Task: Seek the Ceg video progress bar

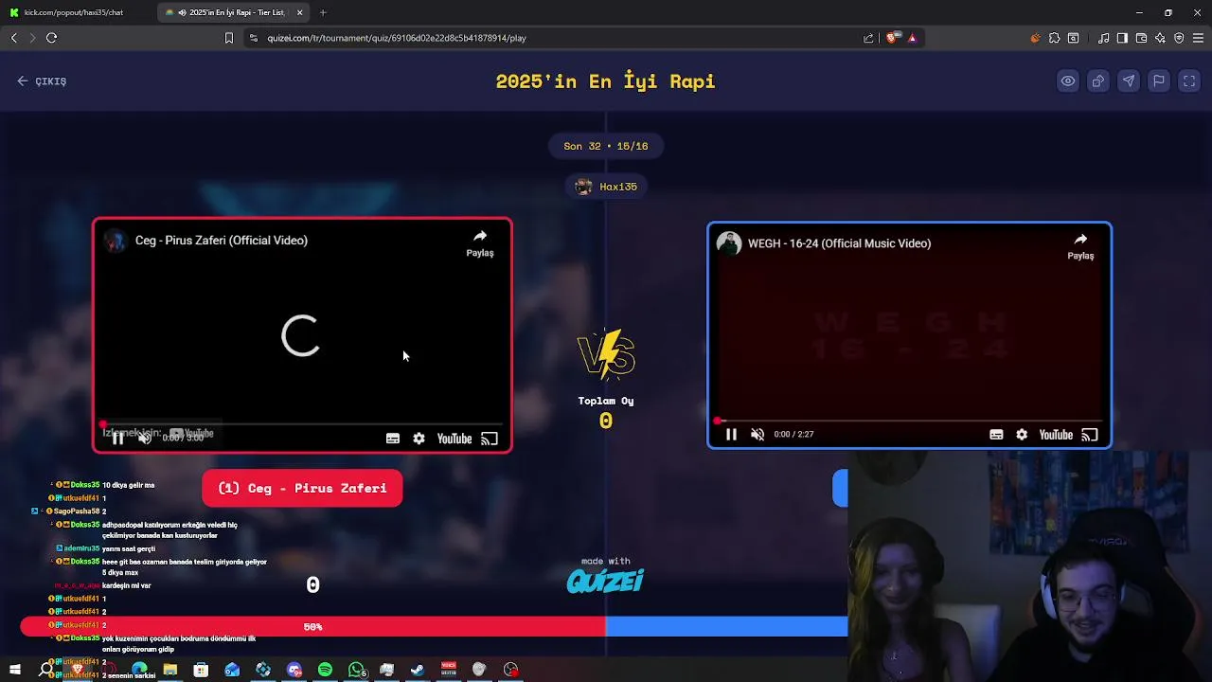Action: pos(302,424)
